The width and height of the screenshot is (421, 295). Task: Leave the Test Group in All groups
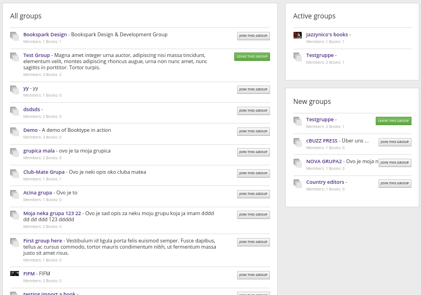point(252,56)
